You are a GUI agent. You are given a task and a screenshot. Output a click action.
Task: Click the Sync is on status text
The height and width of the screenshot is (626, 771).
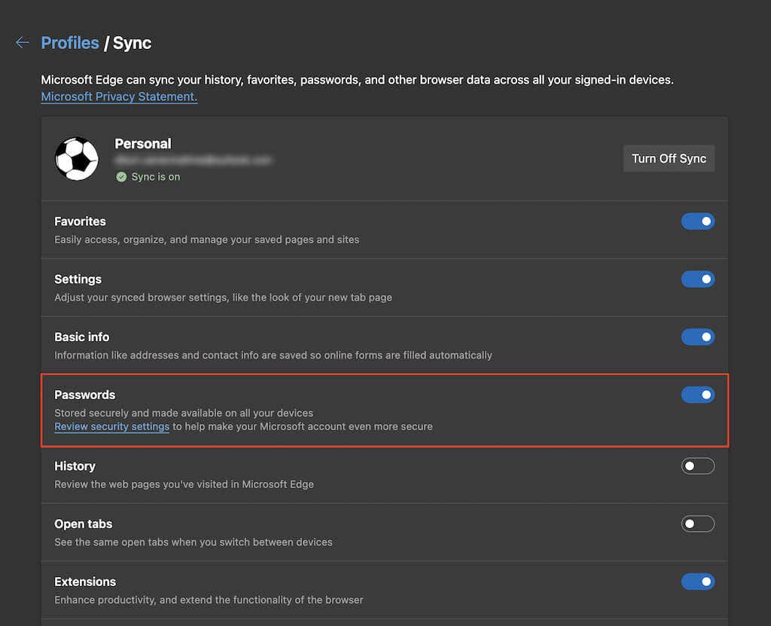click(156, 177)
